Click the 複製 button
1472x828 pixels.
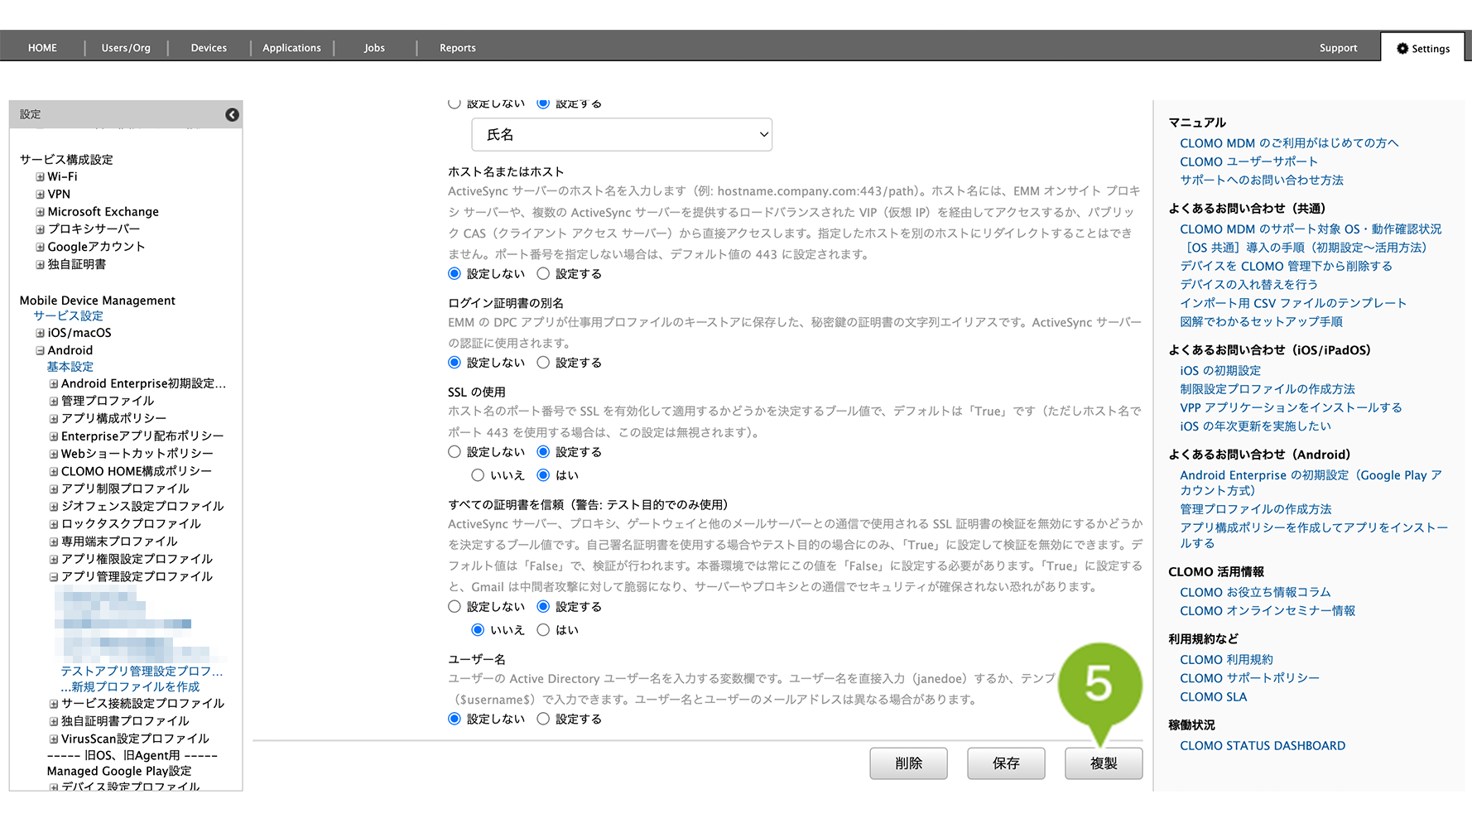tap(1104, 763)
